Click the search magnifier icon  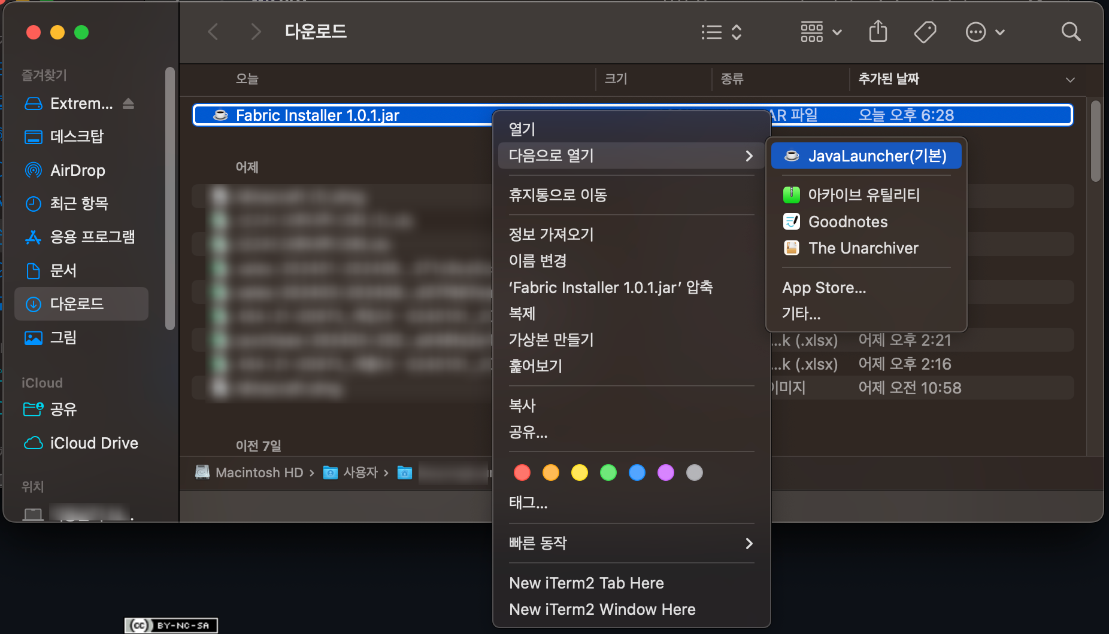tap(1071, 32)
